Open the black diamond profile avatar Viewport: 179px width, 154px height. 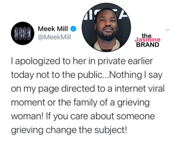click(23, 33)
